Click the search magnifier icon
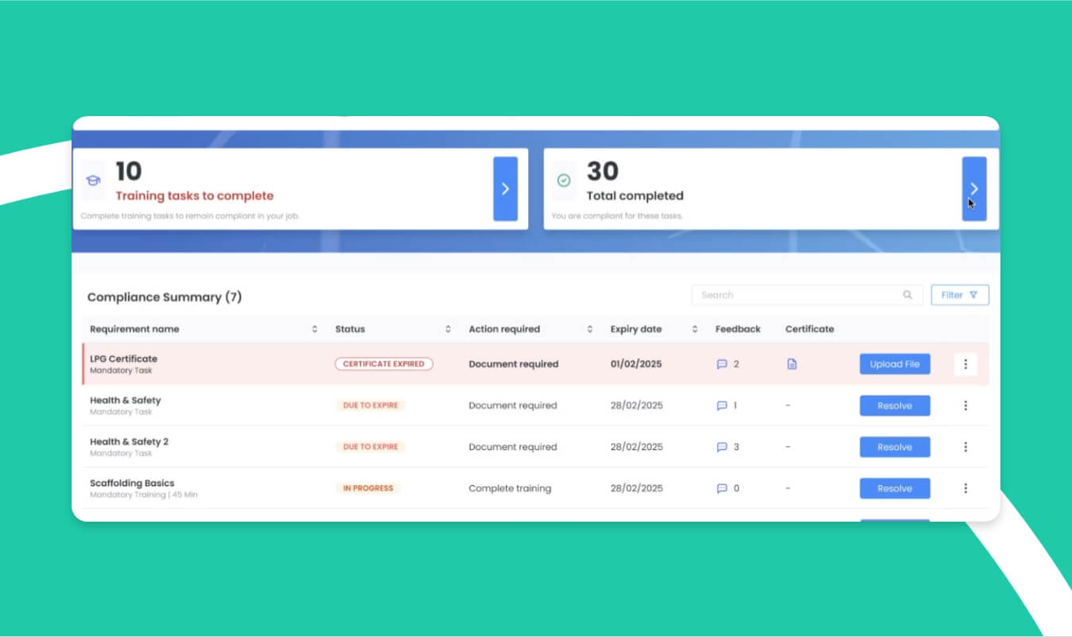The width and height of the screenshot is (1072, 637). [x=907, y=295]
